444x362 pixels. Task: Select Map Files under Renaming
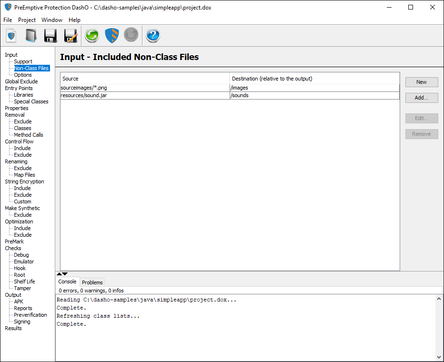pos(25,175)
